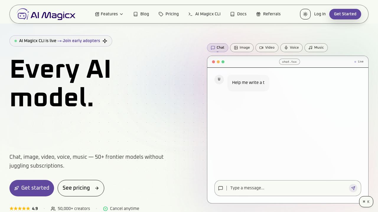Click the Live status indicator
Viewport: 378px width, 212px height.
[359, 62]
